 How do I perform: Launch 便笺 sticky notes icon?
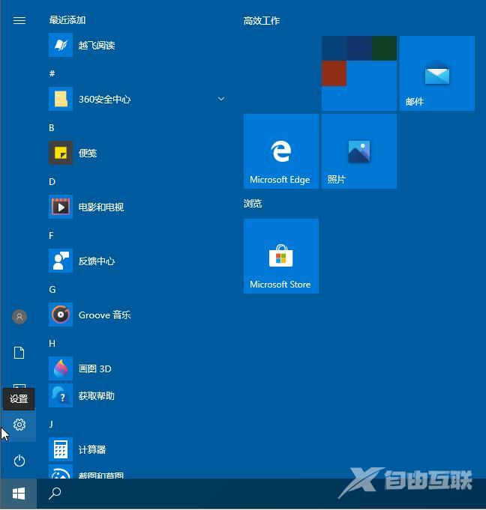click(61, 153)
